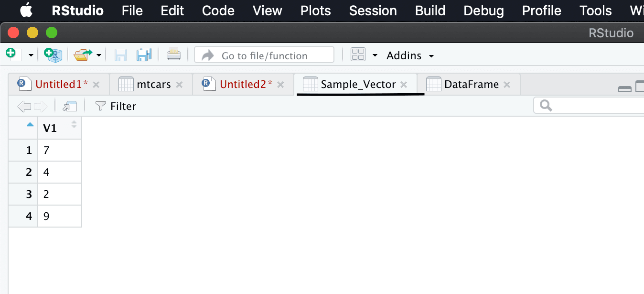The height and width of the screenshot is (294, 644).
Task: Click the show in new window icon
Action: (70, 106)
